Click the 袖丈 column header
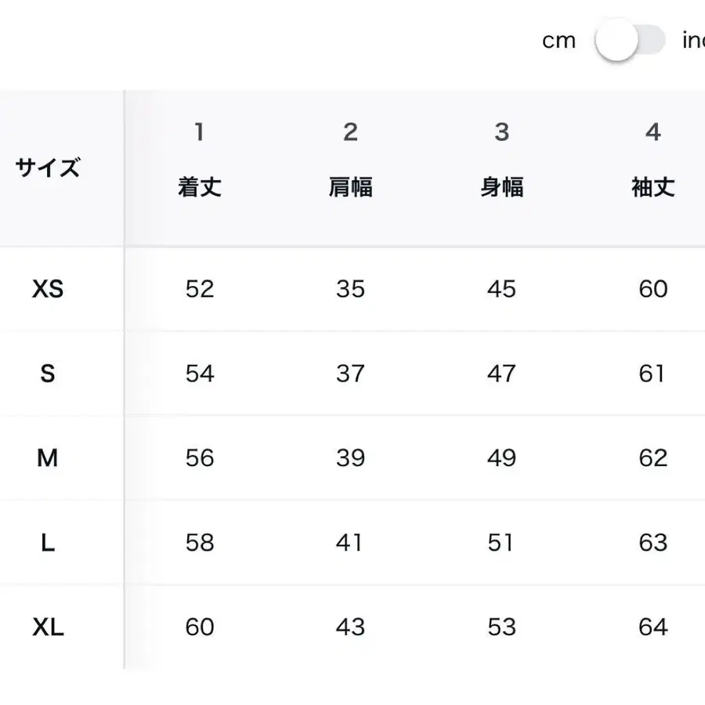This screenshot has height=705, width=705. click(653, 186)
